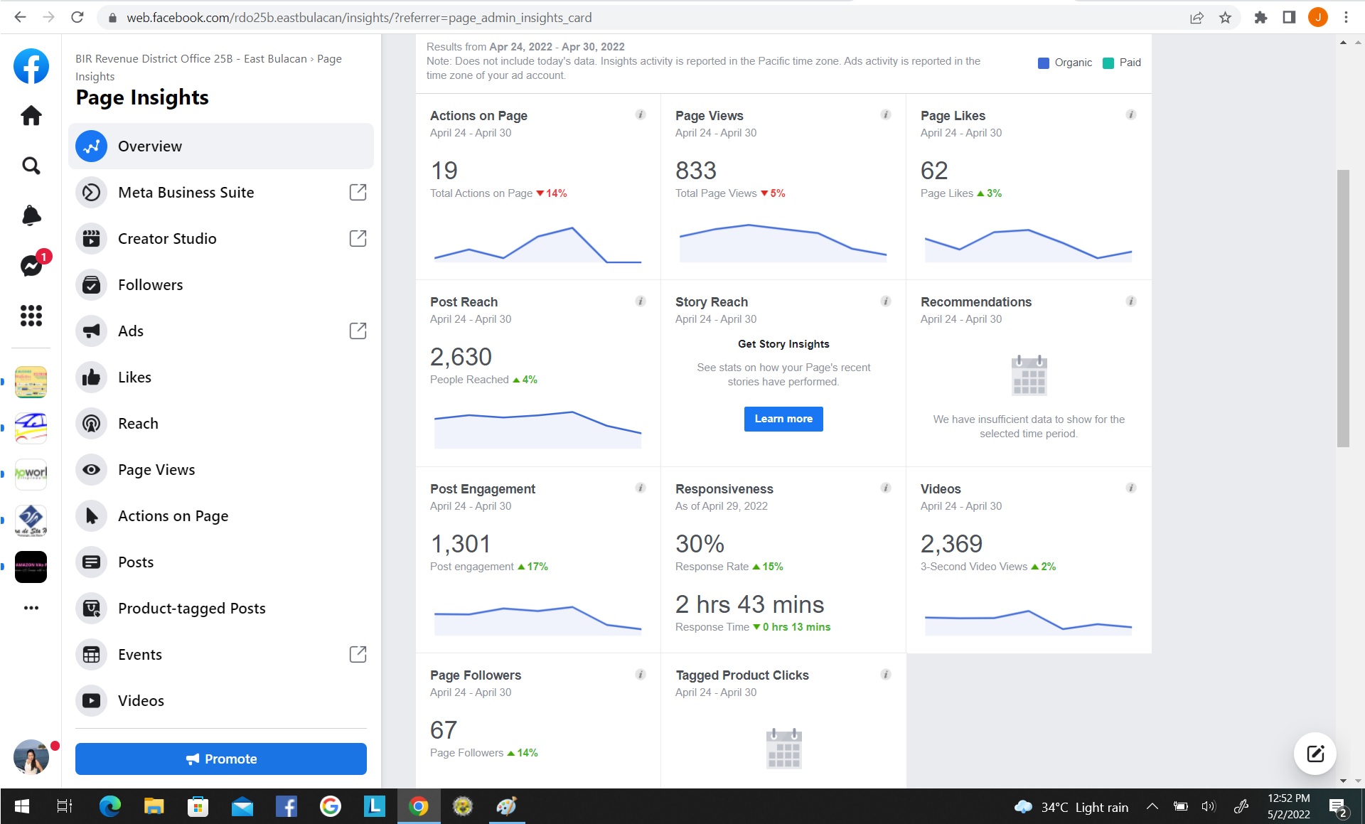Open Messenger icon in left rail
Image resolution: width=1365 pixels, height=824 pixels.
[31, 265]
